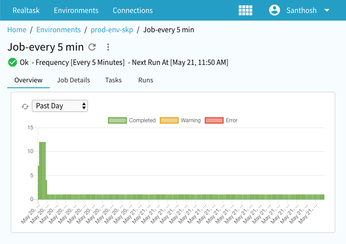Refresh job with the reload icon
Image resolution: width=346 pixels, height=244 pixels.
pyautogui.click(x=92, y=47)
